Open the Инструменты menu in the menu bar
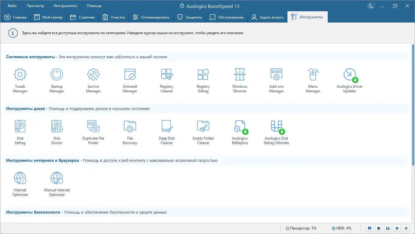This screenshot has width=415, height=234. (65, 6)
